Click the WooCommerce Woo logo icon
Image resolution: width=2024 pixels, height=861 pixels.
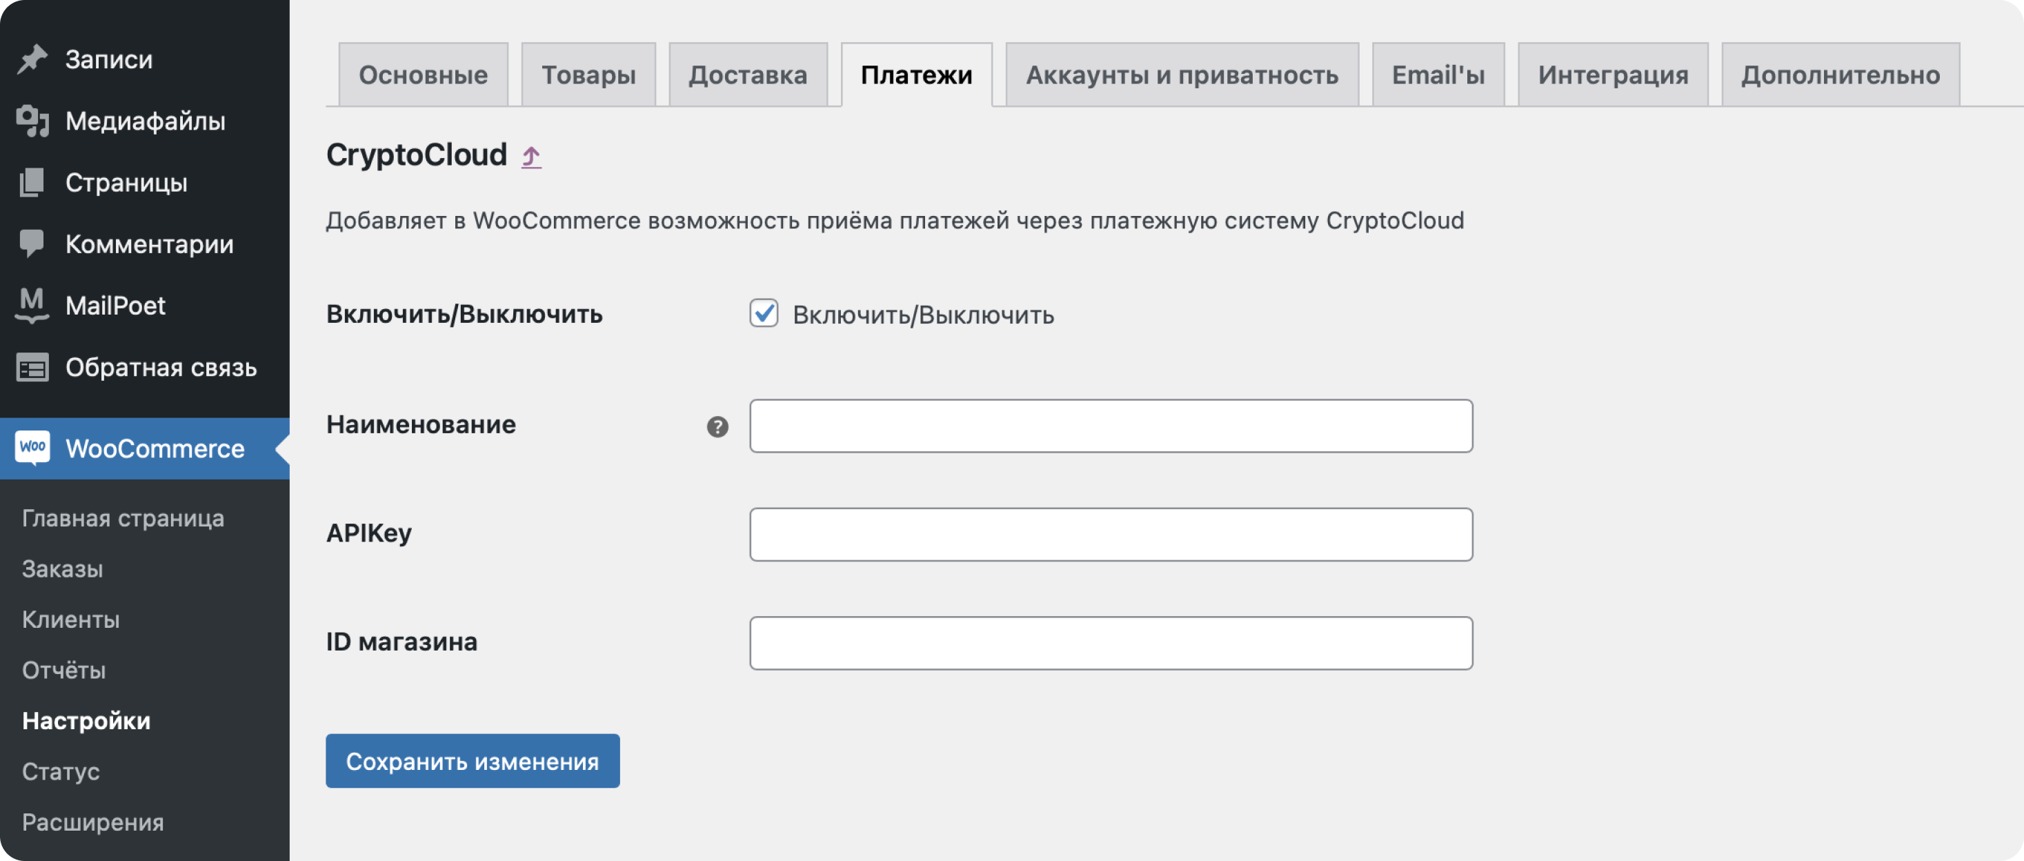point(32,448)
